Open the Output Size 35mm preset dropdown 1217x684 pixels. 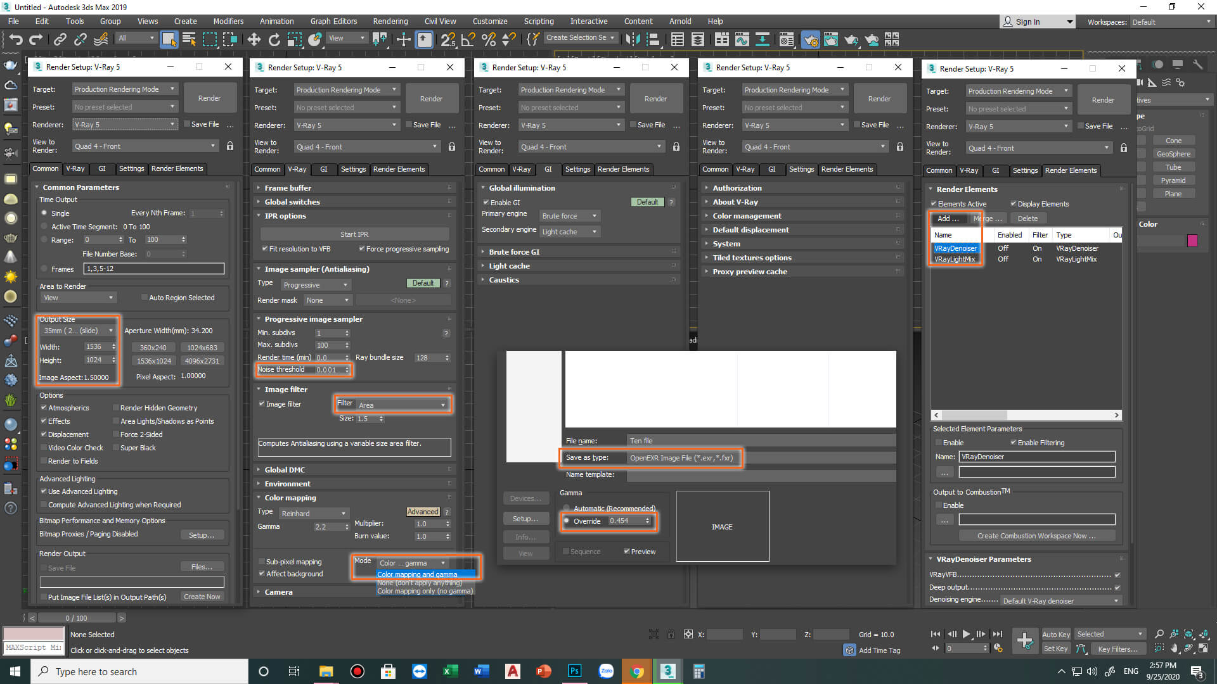(78, 331)
